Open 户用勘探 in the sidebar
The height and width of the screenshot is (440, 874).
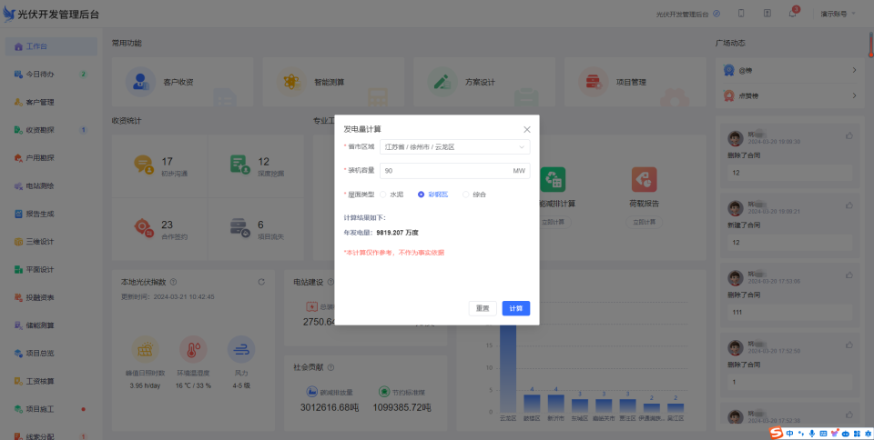coord(51,158)
